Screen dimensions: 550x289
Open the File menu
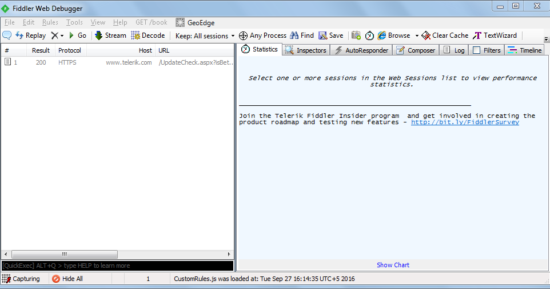(x=10, y=22)
